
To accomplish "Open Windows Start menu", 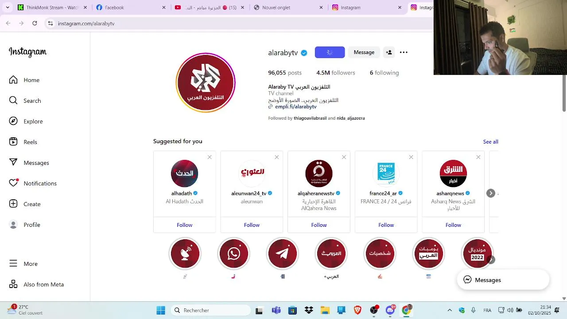I will pos(161,310).
